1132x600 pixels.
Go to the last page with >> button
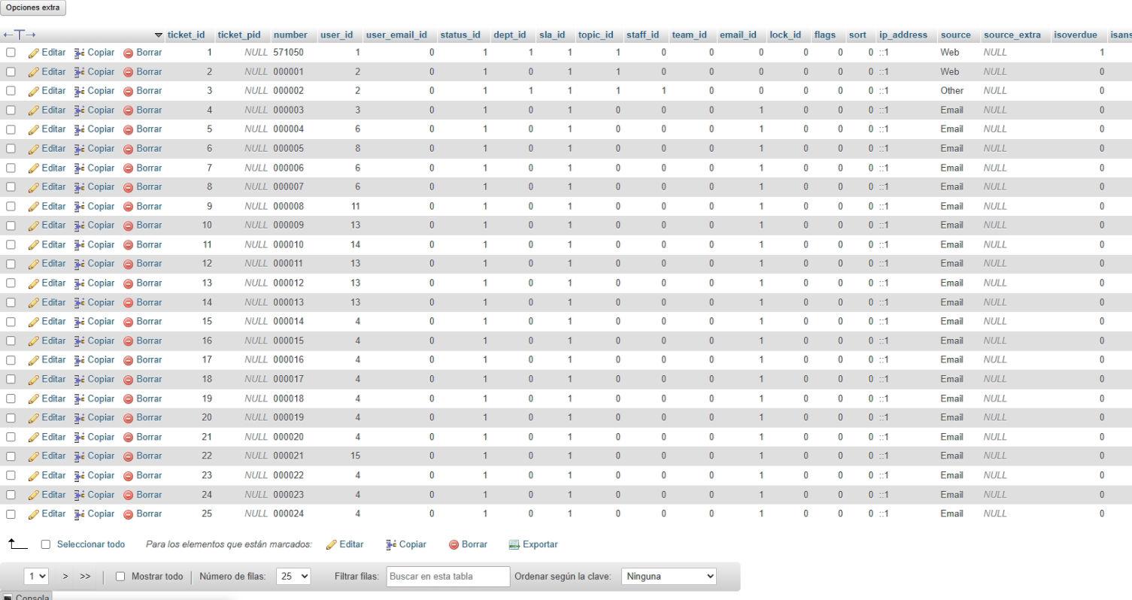coord(85,577)
